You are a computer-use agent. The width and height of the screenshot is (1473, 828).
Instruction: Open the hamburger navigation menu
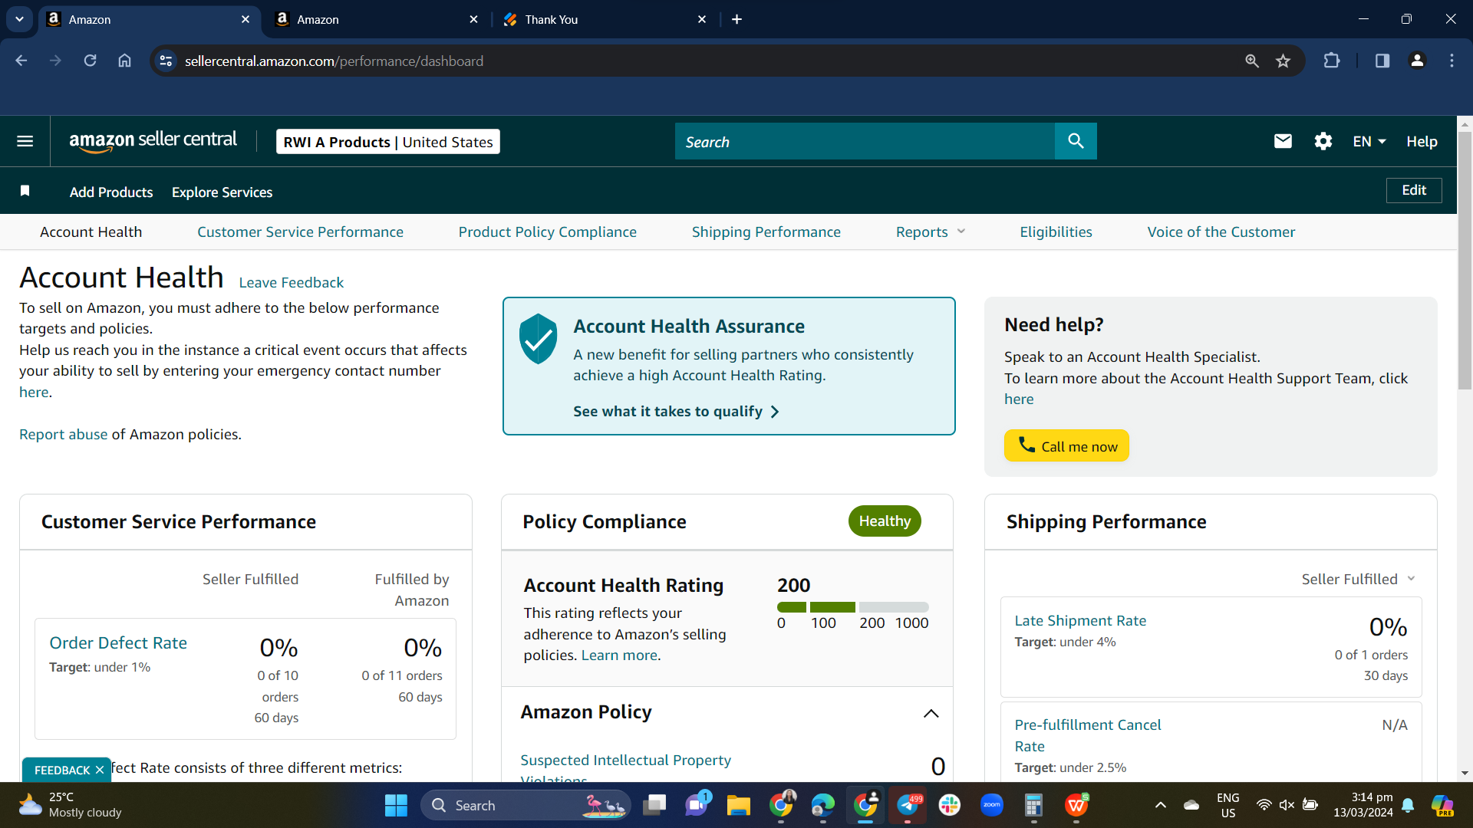pos(25,141)
